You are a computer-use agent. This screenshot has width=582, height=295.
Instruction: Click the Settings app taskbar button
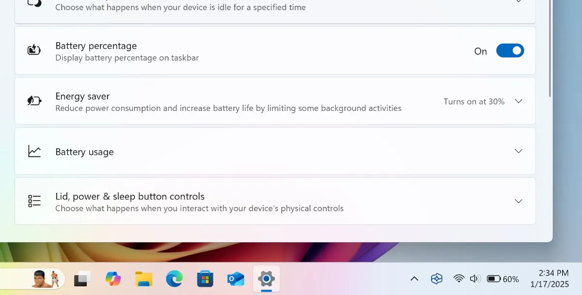pos(266,279)
